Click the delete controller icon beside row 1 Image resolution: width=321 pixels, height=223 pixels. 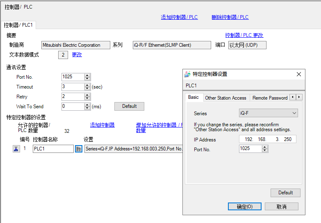[x=16, y=149]
